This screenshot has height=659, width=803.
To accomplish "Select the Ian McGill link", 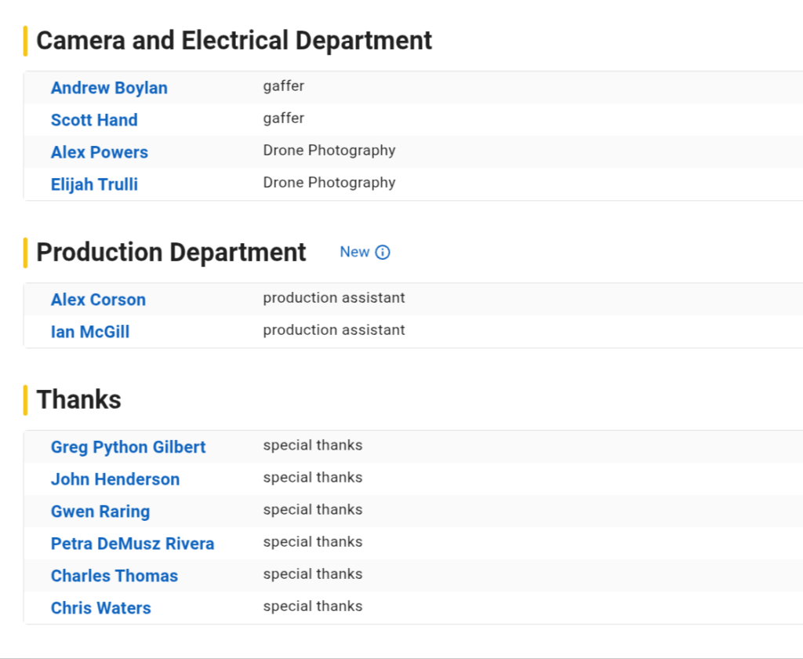I will tap(90, 332).
